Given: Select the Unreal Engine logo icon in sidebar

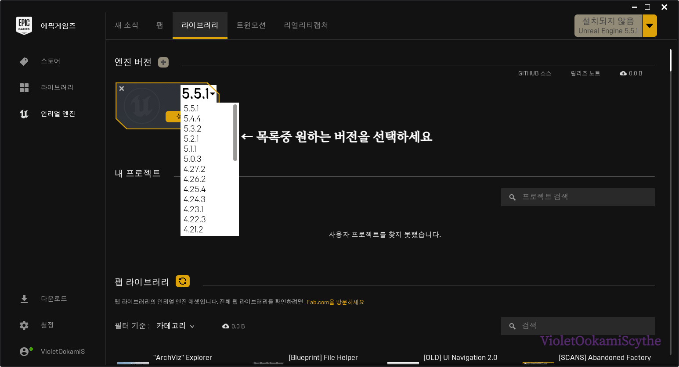Looking at the screenshot, I should click(x=24, y=114).
